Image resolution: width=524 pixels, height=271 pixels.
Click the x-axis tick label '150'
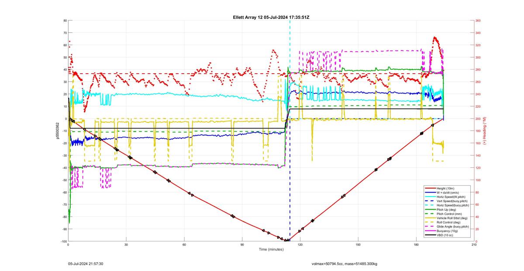click(358, 245)
